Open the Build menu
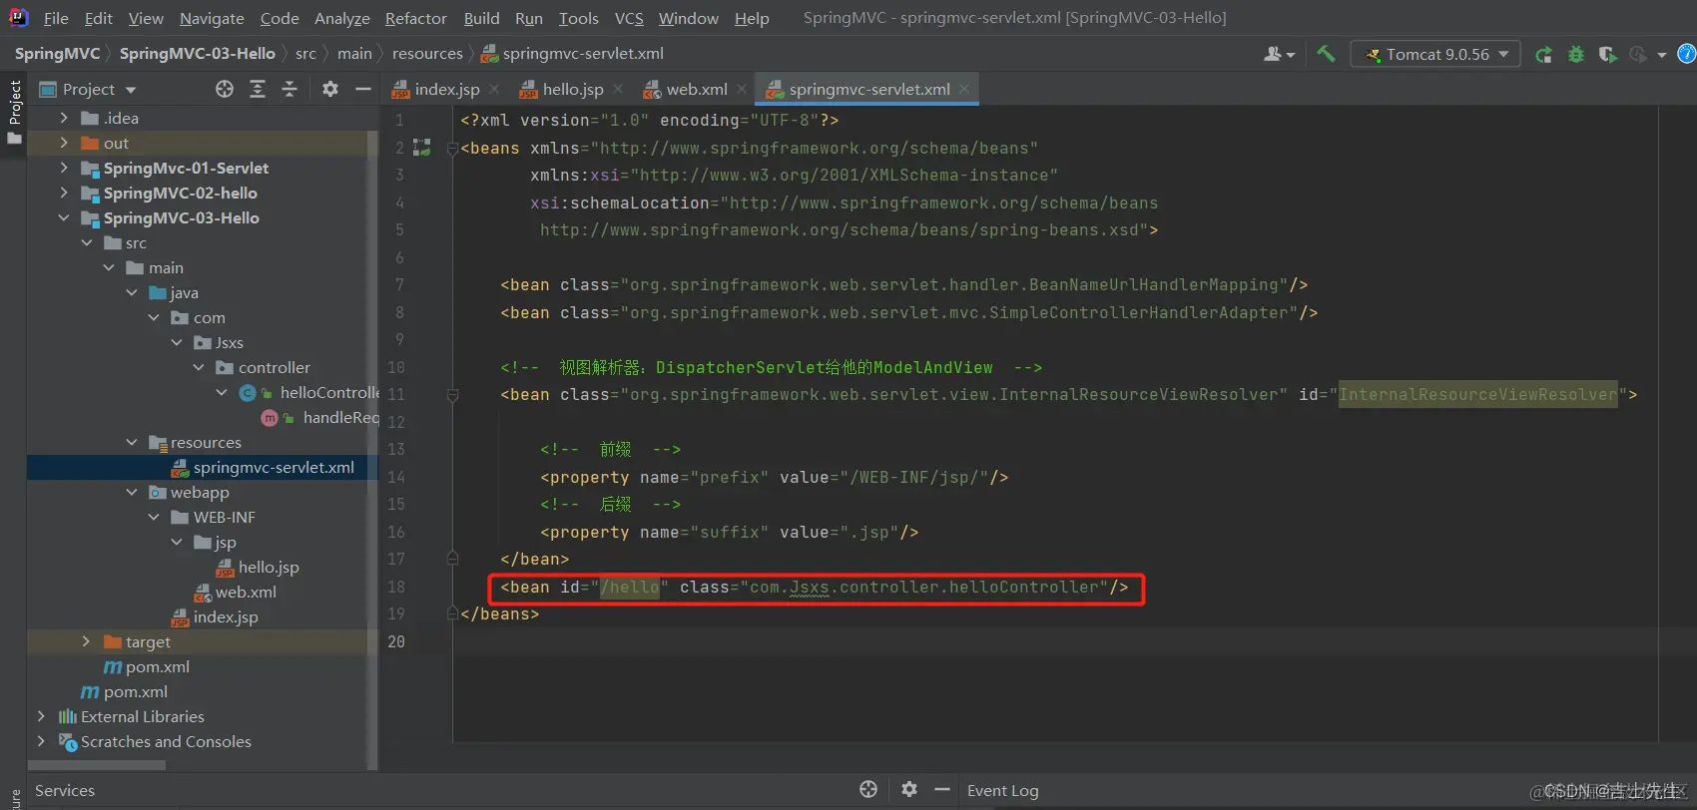The width and height of the screenshot is (1697, 810). [x=481, y=18]
